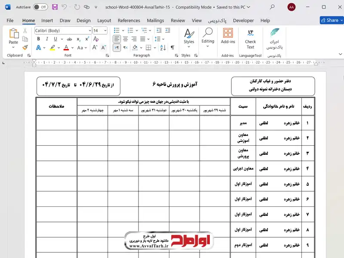Screen dimensions: 344x258
Task: Click the Format Painter brush icon
Action: click(x=25, y=48)
